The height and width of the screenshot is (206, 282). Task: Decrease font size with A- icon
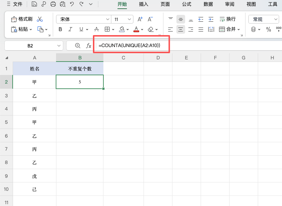[150, 19]
